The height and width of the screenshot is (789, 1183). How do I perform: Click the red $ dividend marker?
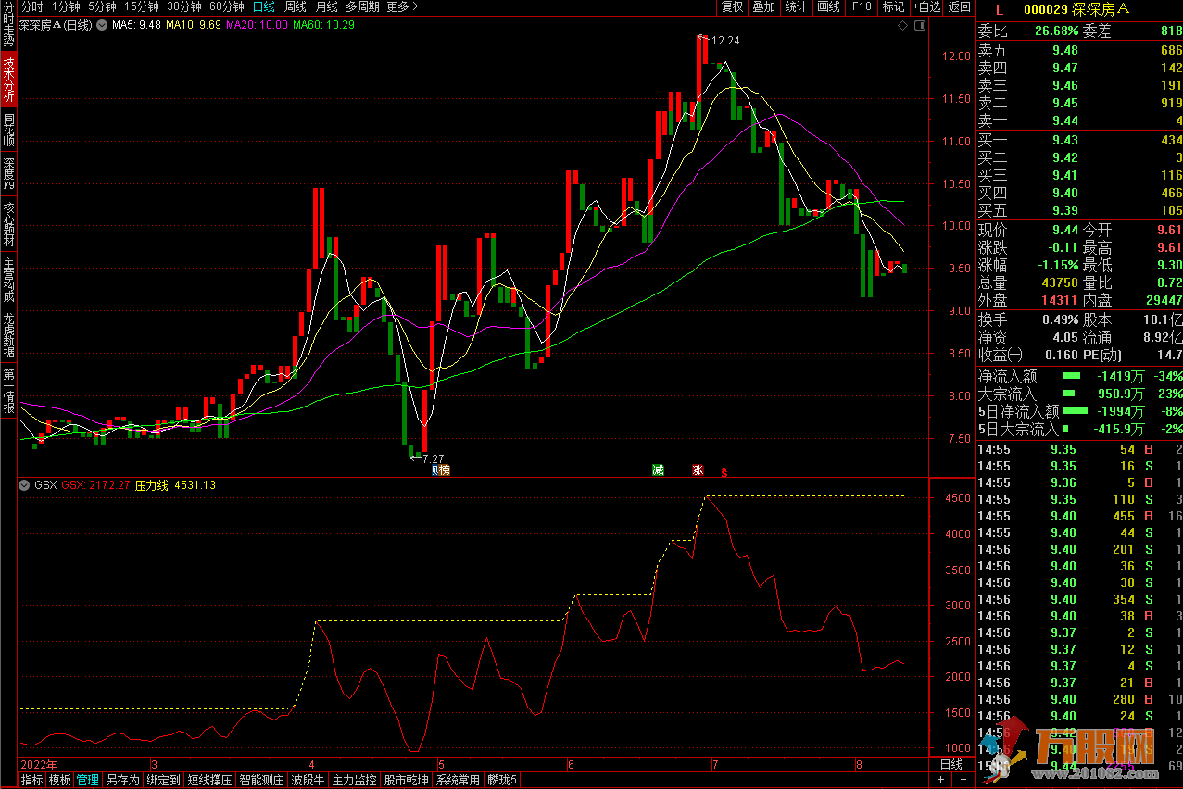click(x=724, y=471)
